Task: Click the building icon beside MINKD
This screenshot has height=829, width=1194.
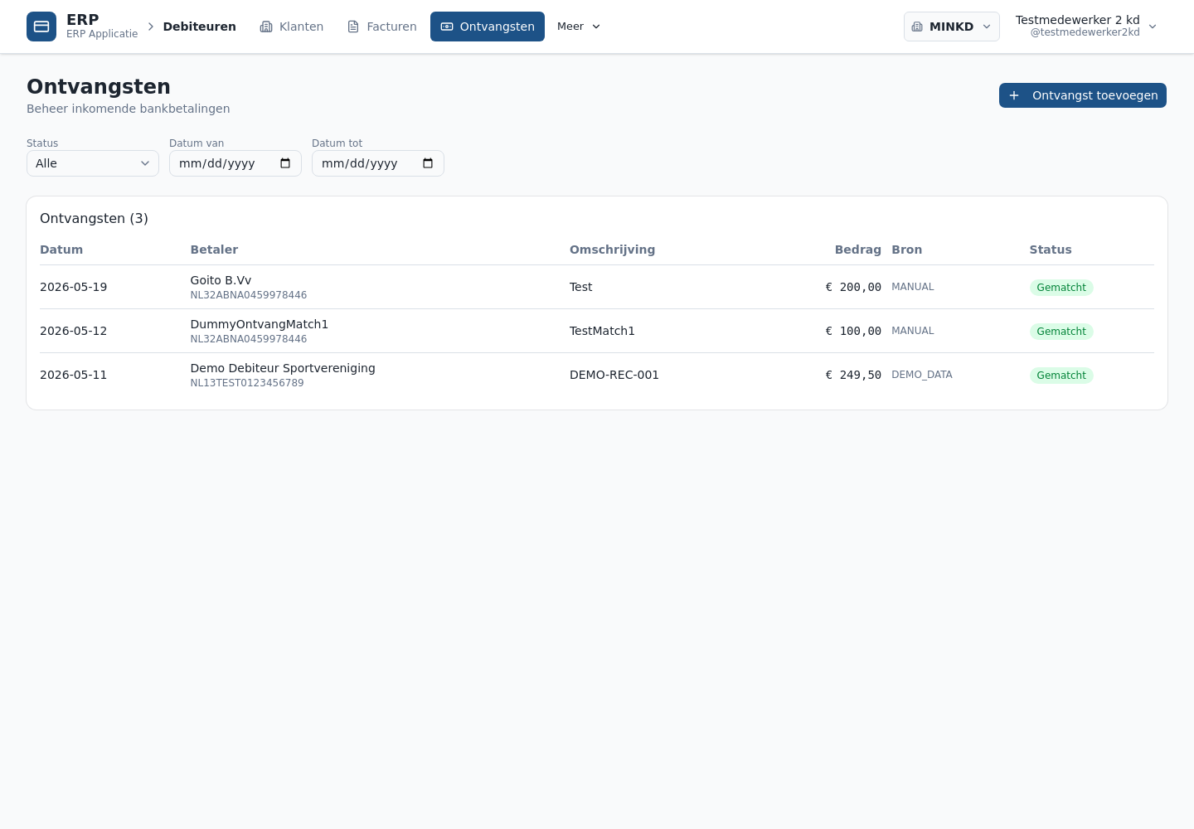Action: pyautogui.click(x=917, y=27)
